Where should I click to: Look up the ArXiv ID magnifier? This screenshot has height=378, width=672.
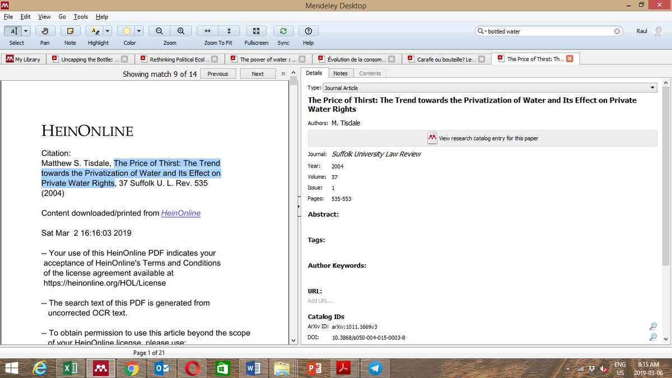(653, 326)
